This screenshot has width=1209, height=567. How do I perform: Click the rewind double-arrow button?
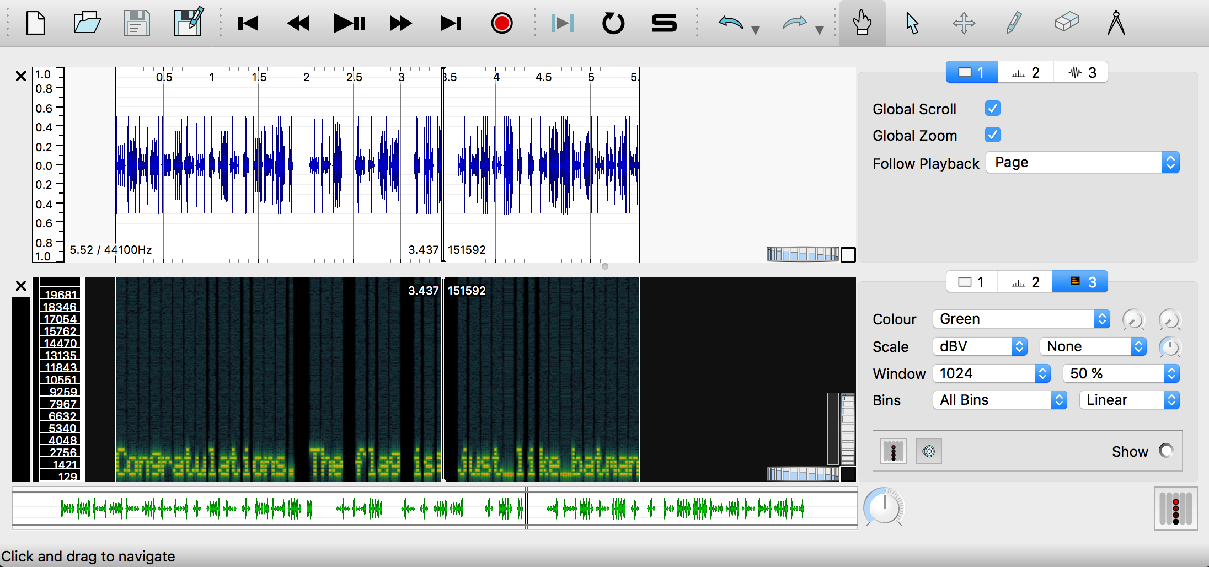pos(298,24)
